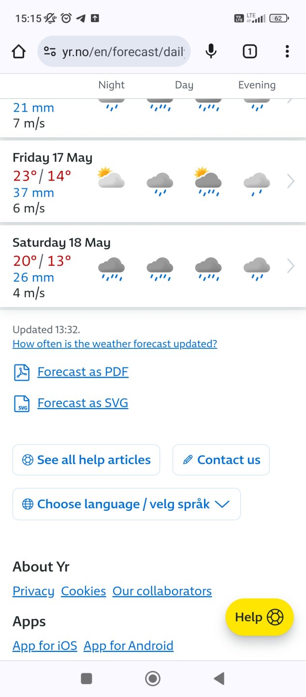This screenshot has height=697, width=306.
Task: Open the App for Android link
Action: coord(128,646)
